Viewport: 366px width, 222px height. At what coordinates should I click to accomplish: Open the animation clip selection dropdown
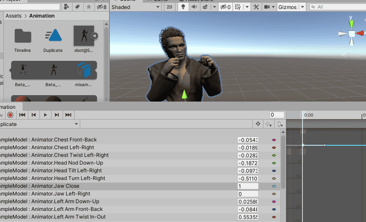point(39,124)
